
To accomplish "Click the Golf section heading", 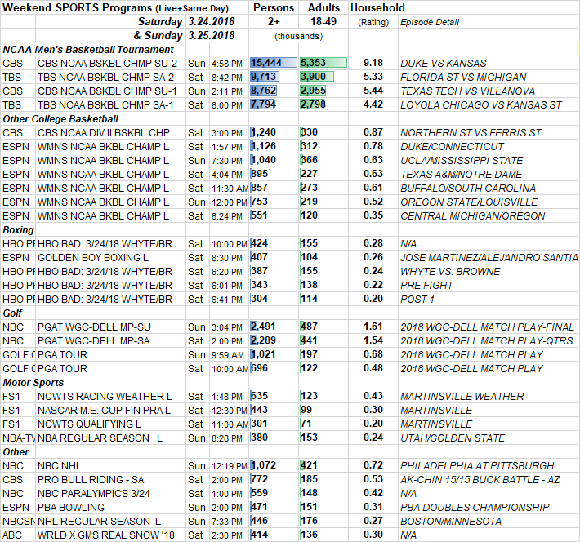I will (12, 313).
